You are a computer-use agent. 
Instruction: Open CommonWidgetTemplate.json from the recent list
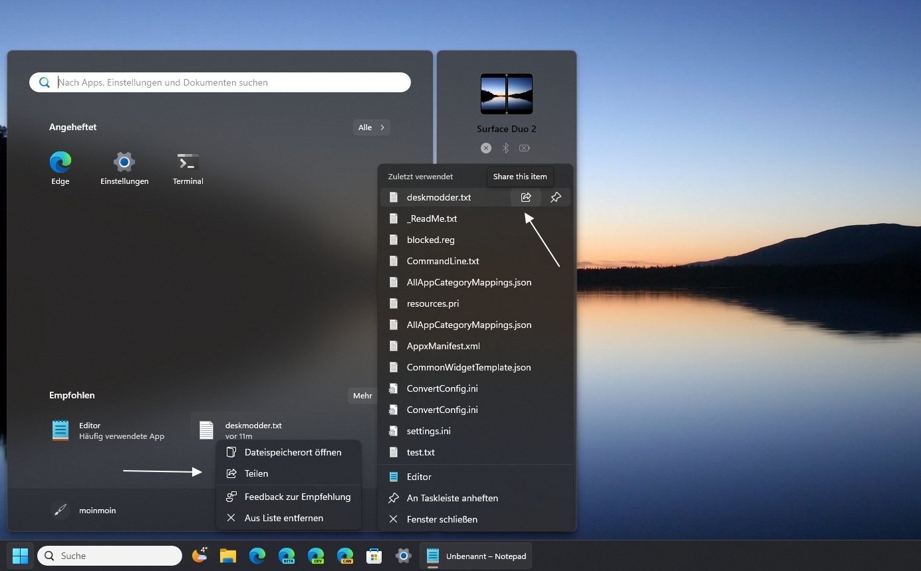(475, 367)
